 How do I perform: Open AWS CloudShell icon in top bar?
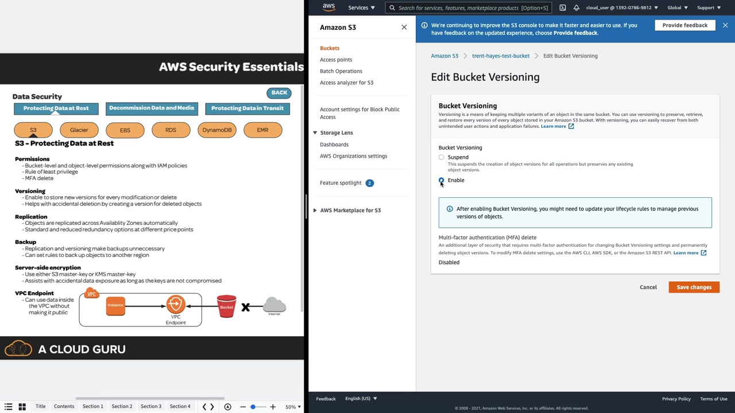pos(563,7)
